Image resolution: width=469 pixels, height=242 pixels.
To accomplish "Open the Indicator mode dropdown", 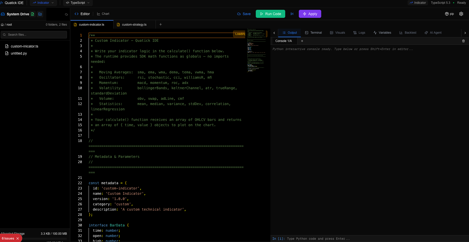I will (x=43, y=3).
